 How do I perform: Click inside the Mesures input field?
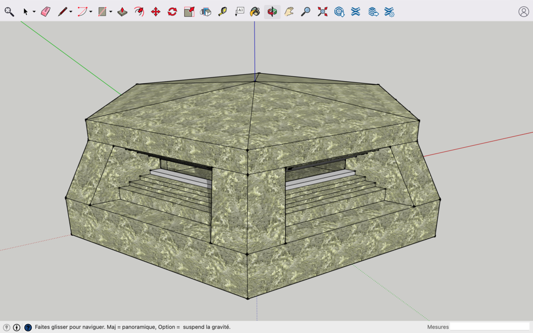click(x=489, y=327)
